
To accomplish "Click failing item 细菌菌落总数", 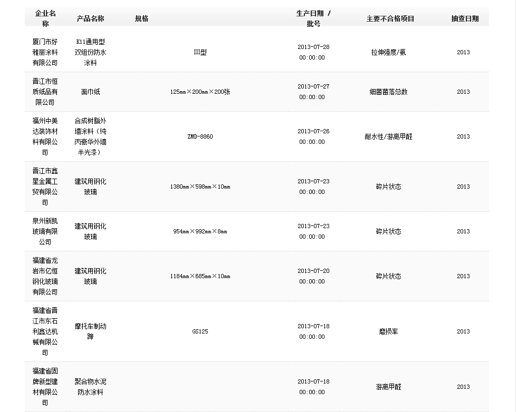I will click(x=388, y=92).
